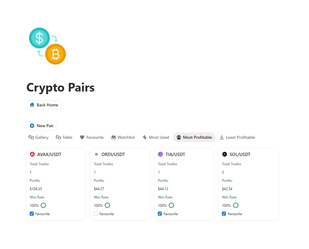Click the lightning icon next to Most Used
Screen dimensions: 309x249
(x=145, y=137)
